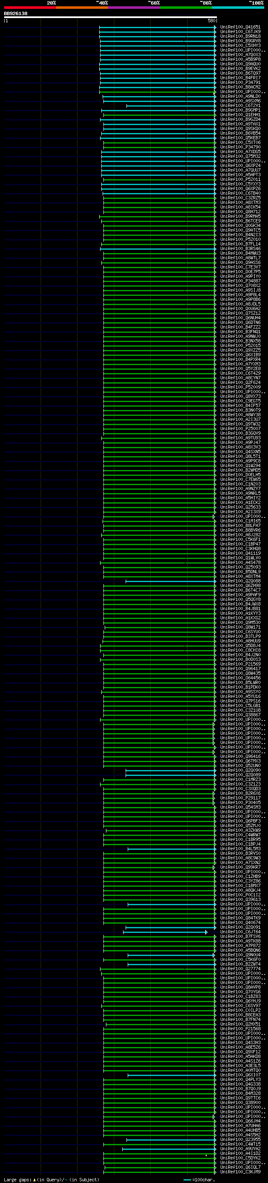Click hit label UniRef100_A7QOX3

240,55
